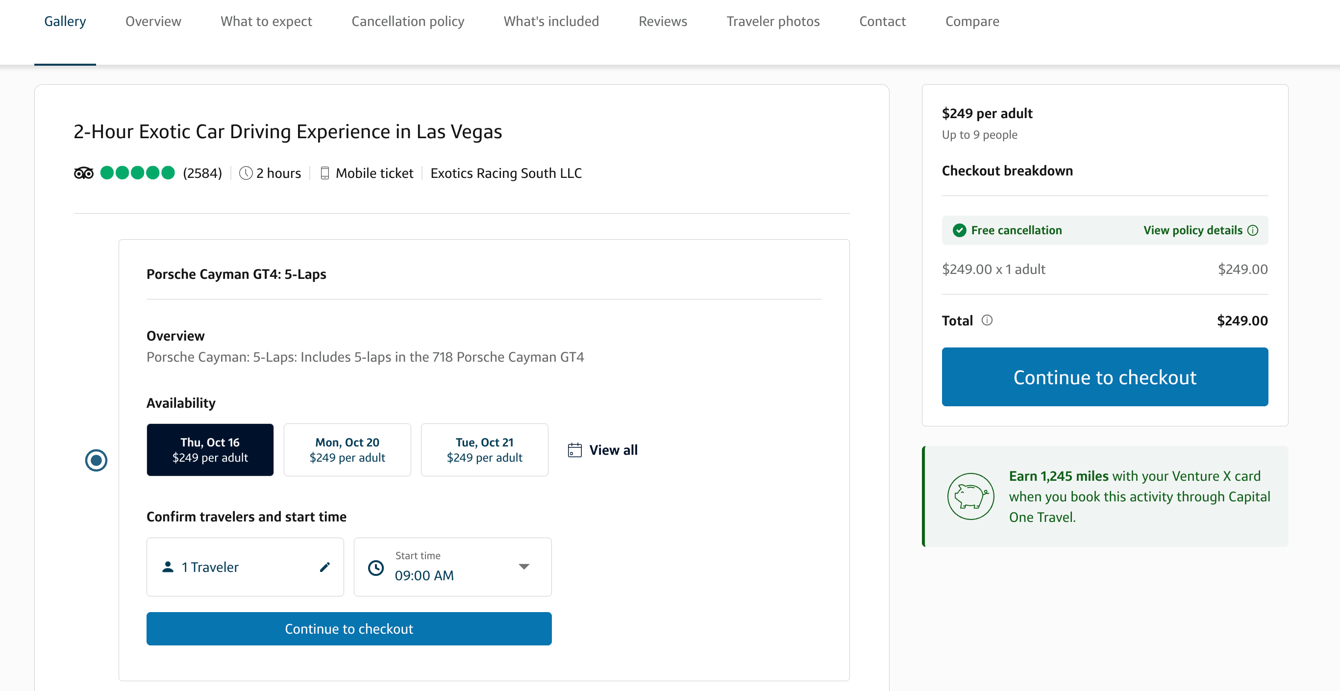Click the five green rating circles

point(137,173)
